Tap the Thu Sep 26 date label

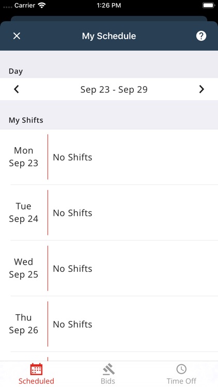point(23,324)
